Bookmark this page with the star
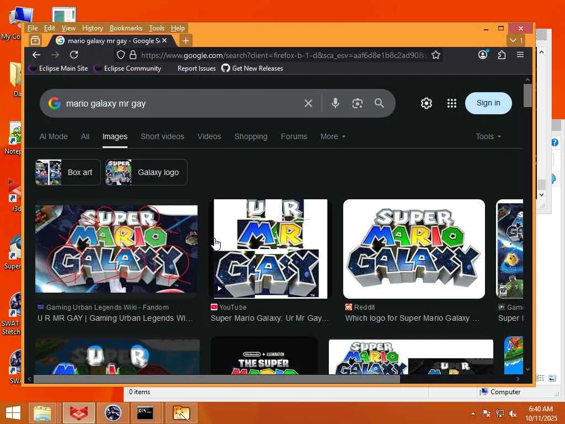This screenshot has height=424, width=565. pyautogui.click(x=436, y=55)
